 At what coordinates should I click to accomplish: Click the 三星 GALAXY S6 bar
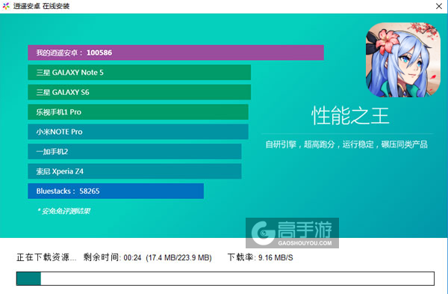[x=140, y=92]
